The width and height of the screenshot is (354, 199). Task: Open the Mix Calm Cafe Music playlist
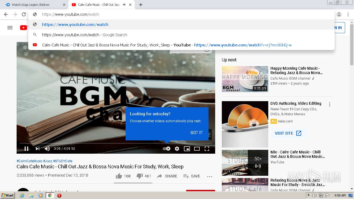(298, 154)
